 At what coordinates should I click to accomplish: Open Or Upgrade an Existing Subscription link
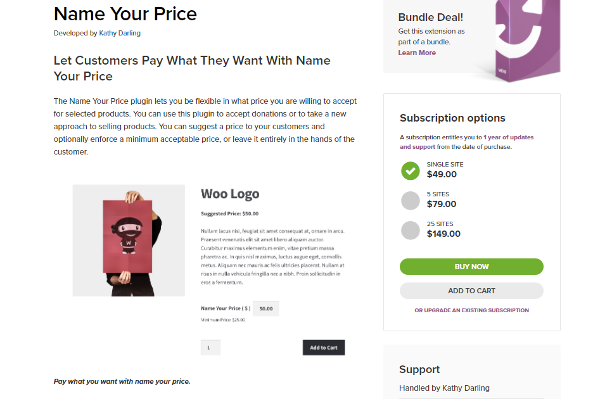(x=471, y=310)
